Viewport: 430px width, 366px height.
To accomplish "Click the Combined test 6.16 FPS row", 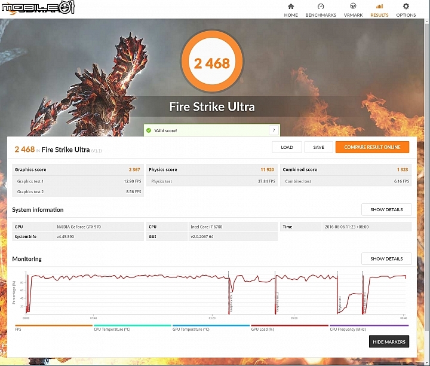I will tap(346, 181).
